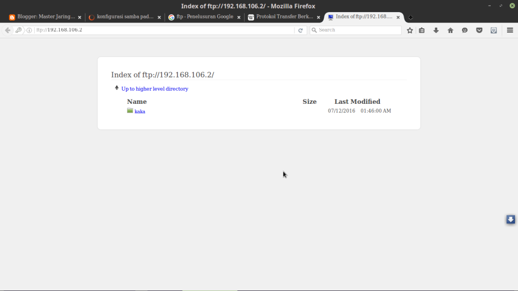
Task: Click the Back navigation arrow
Action: click(7, 30)
